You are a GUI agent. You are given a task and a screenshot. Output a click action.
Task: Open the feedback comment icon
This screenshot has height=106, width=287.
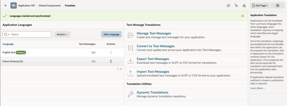[x=228, y=6]
